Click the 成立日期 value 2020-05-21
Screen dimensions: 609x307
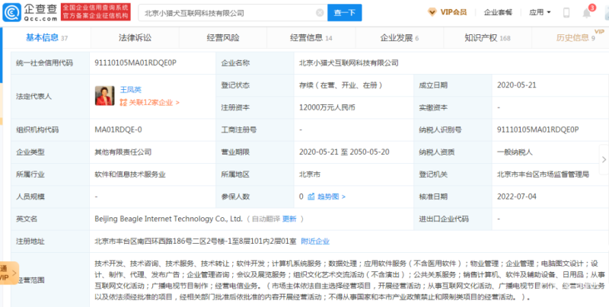pyautogui.click(x=517, y=85)
